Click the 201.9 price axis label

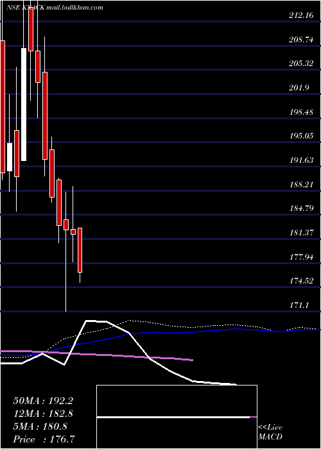click(299, 88)
